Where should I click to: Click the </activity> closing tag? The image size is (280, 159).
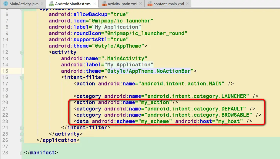[x=66, y=134]
